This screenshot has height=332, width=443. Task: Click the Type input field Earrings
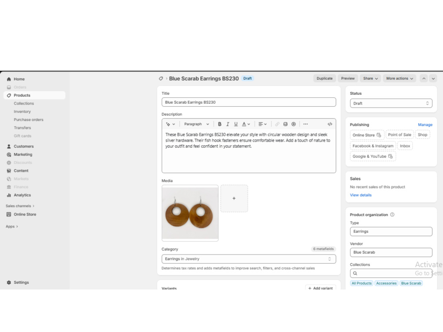pyautogui.click(x=391, y=232)
